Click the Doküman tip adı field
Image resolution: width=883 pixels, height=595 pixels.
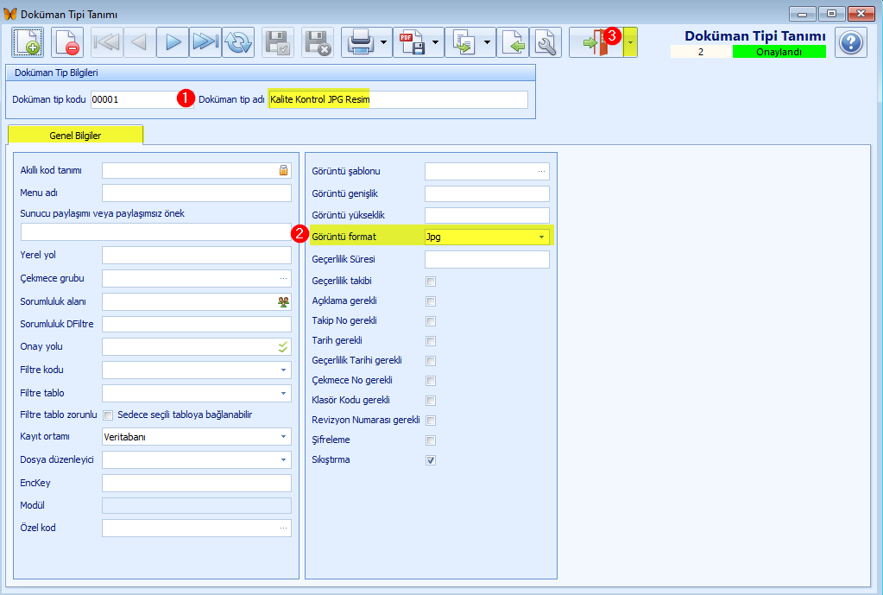398,99
